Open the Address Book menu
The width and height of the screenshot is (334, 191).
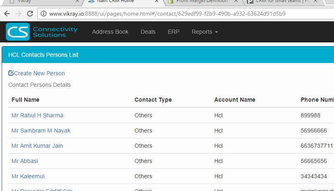tap(110, 32)
